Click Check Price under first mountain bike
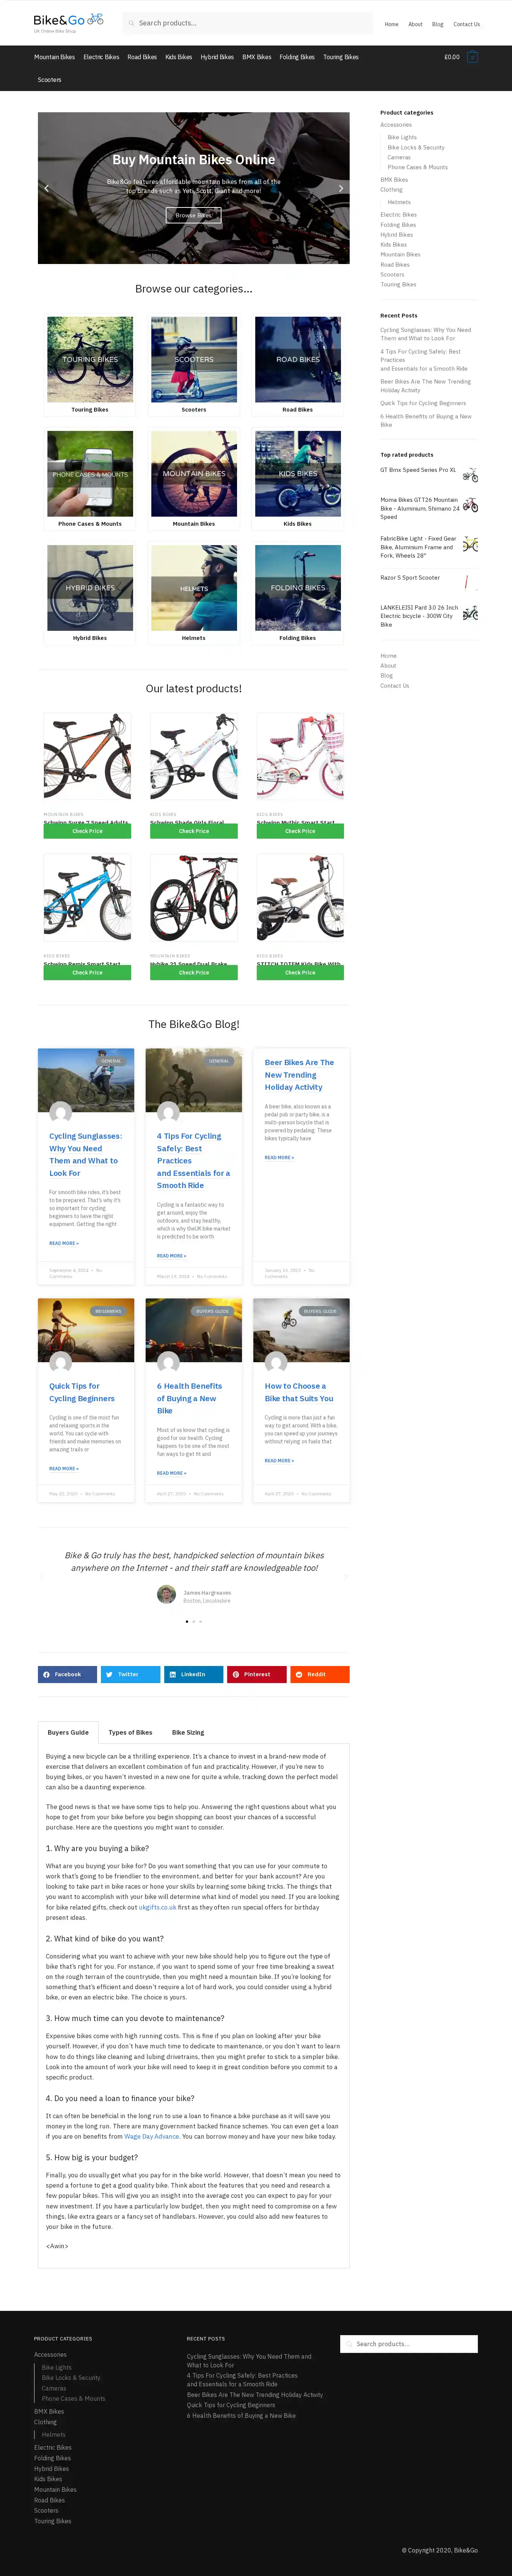This screenshot has width=512, height=2576. pyautogui.click(x=87, y=831)
